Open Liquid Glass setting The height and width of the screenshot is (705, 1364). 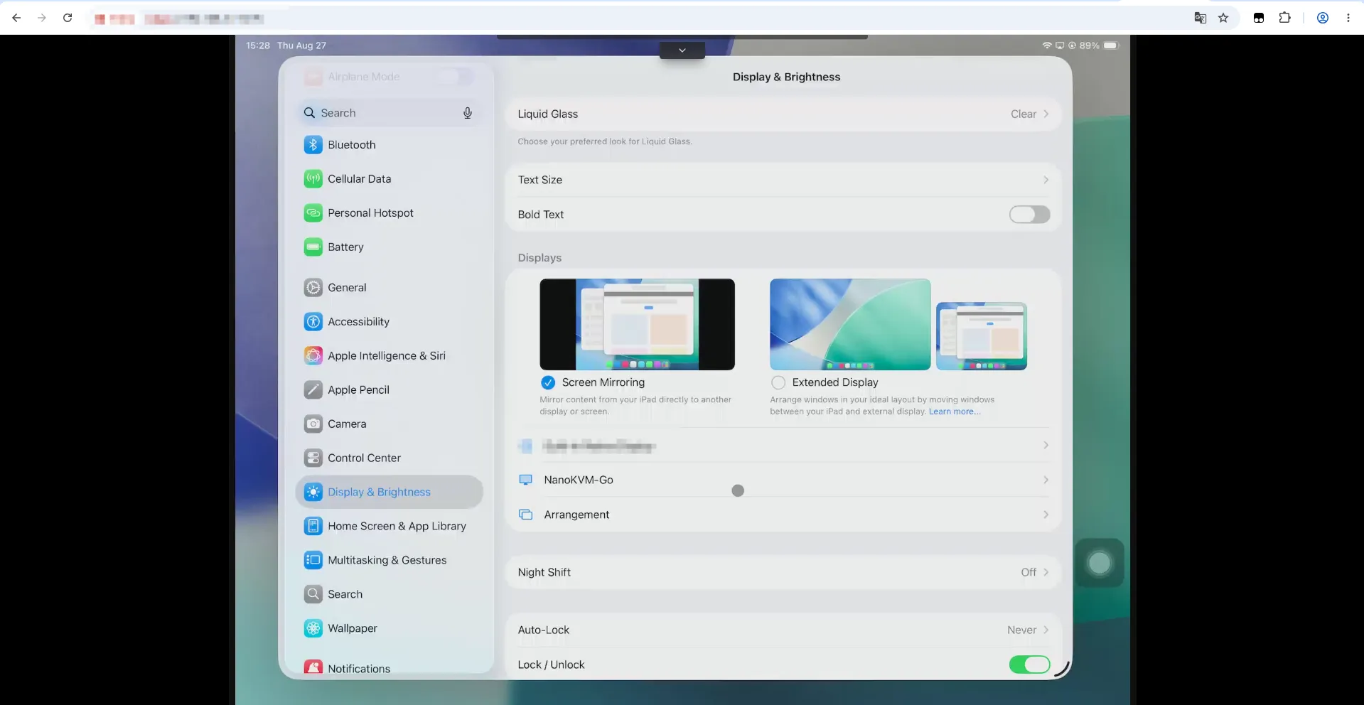click(783, 114)
